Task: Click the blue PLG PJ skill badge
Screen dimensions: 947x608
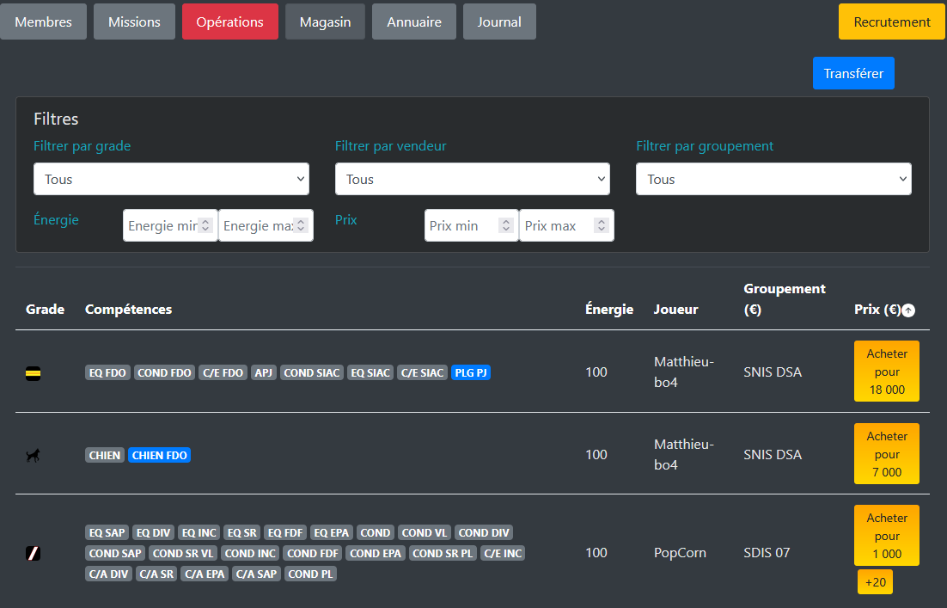Action: pos(471,372)
